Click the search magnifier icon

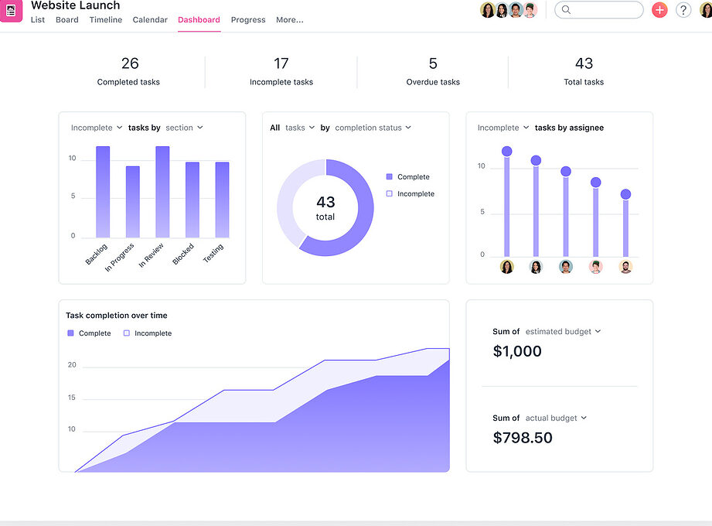tap(566, 9)
